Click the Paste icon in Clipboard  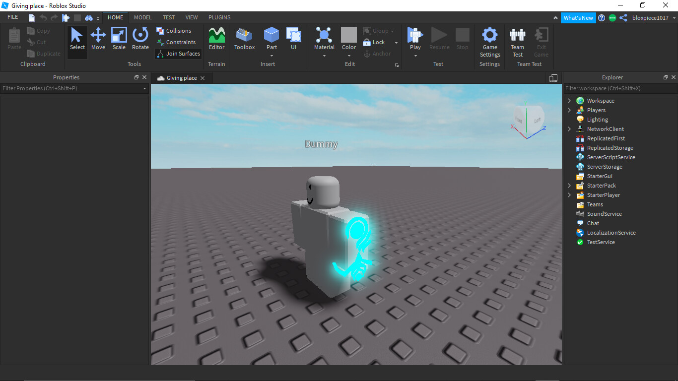click(14, 39)
